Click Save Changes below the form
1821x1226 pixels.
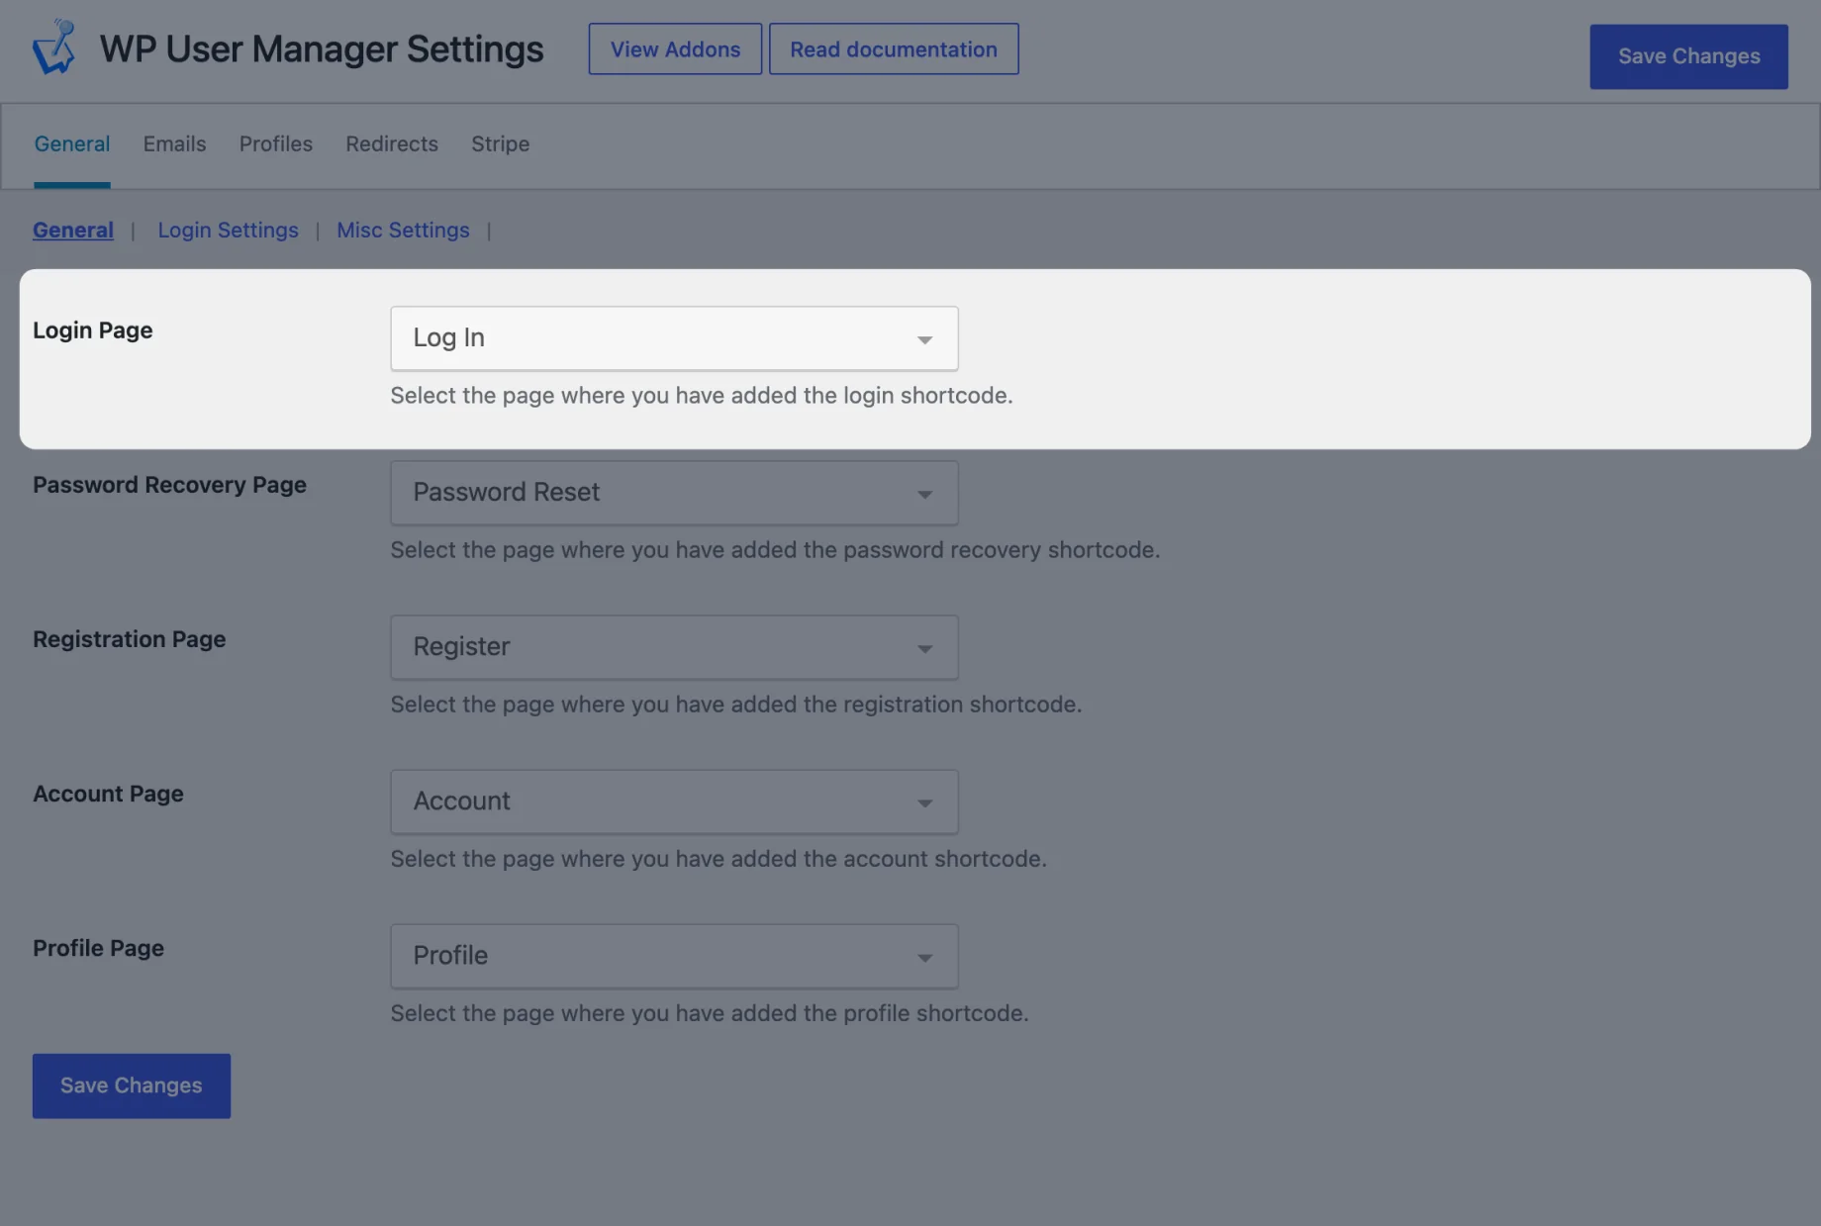click(x=132, y=1085)
